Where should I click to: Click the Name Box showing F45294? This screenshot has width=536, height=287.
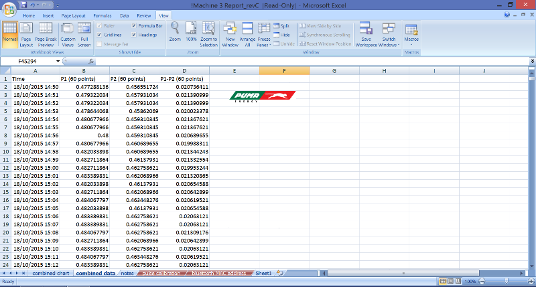click(x=27, y=62)
